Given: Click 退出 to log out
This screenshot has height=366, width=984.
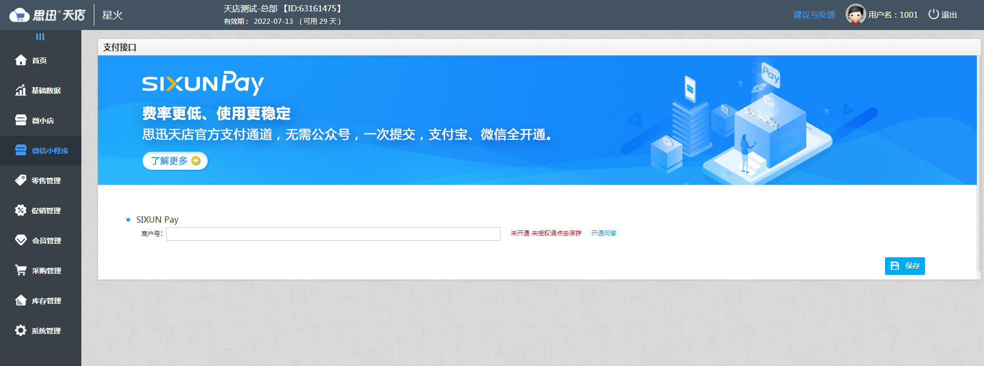Looking at the screenshot, I should [x=949, y=14].
